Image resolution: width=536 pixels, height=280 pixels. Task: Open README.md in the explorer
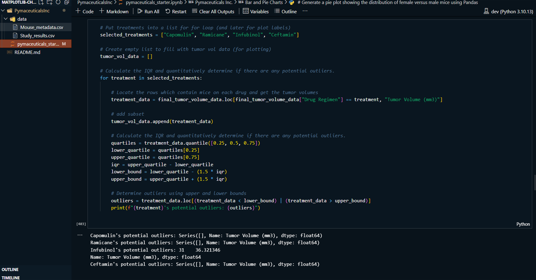point(27,52)
